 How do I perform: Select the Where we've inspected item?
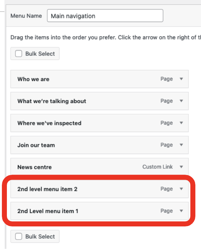(49, 123)
